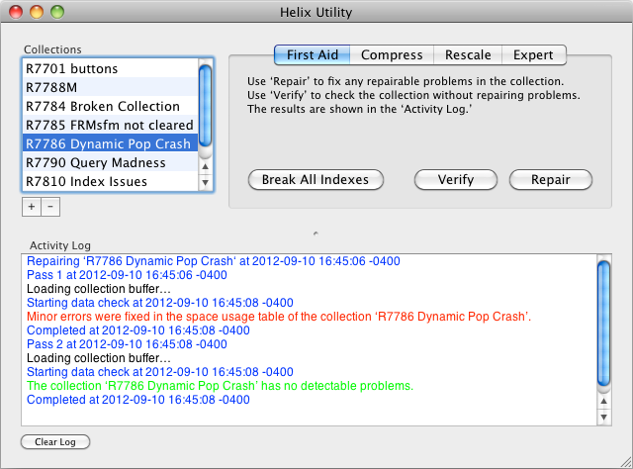Select the Expert tab
Screen dimensions: 633x469
[533, 55]
